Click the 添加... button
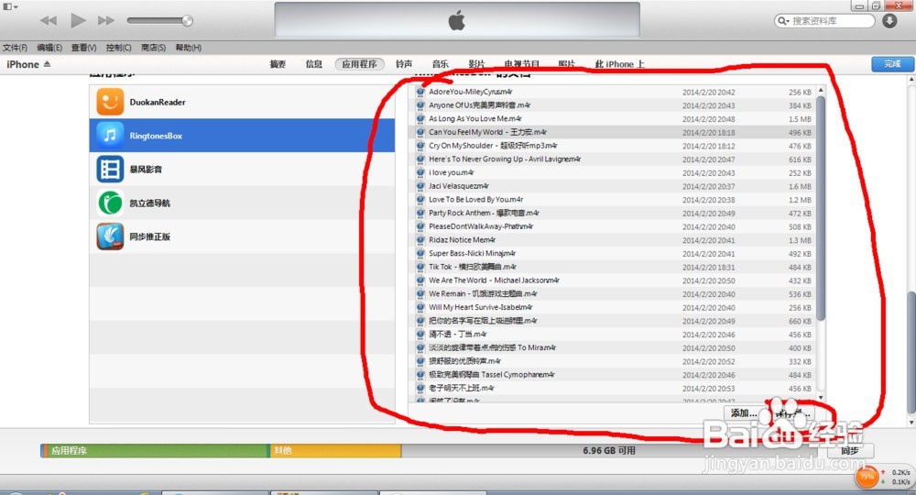 744,413
